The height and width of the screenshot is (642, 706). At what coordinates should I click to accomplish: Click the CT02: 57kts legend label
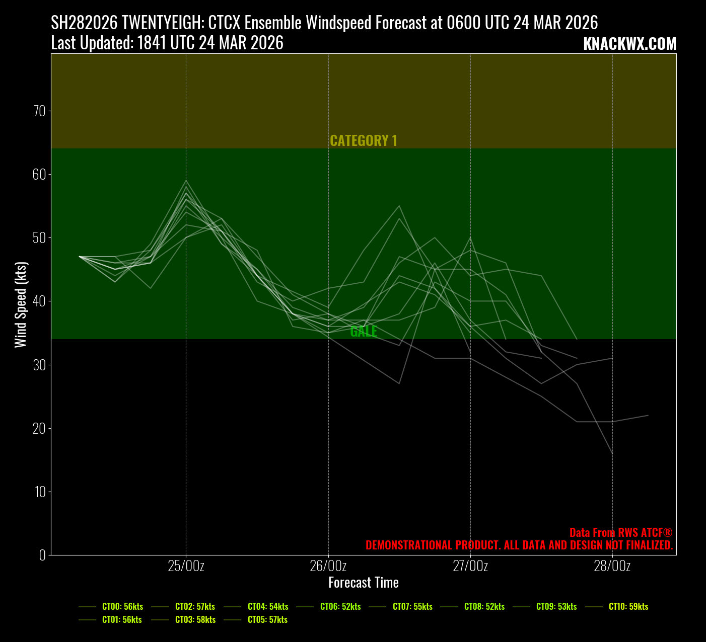[195, 607]
